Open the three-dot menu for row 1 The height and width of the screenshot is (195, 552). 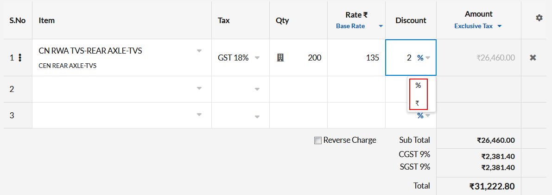tap(20, 57)
